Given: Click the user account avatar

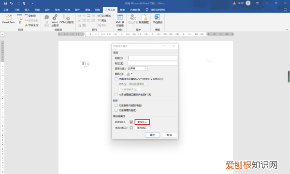Looking at the screenshot, I should 248,3.
